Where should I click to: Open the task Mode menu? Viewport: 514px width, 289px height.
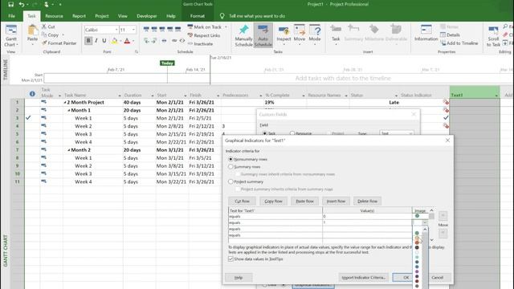[x=314, y=35]
